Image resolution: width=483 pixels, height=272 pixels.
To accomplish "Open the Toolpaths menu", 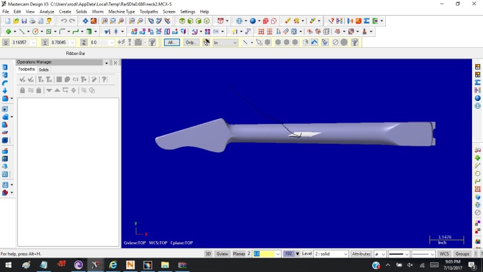I will click(149, 11).
